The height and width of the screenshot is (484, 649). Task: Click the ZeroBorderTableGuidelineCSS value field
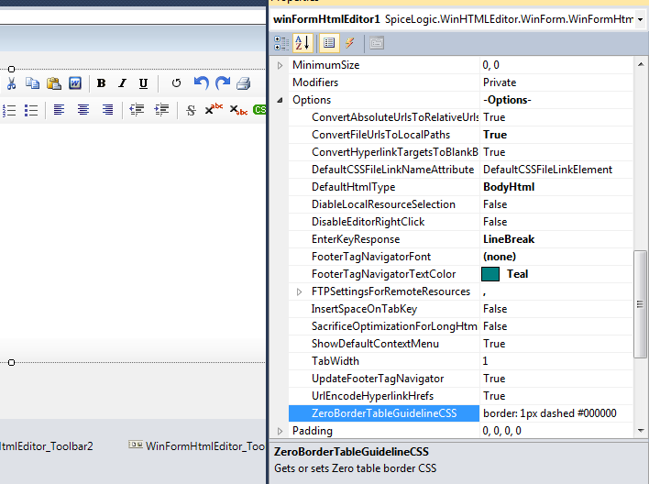[555, 413]
